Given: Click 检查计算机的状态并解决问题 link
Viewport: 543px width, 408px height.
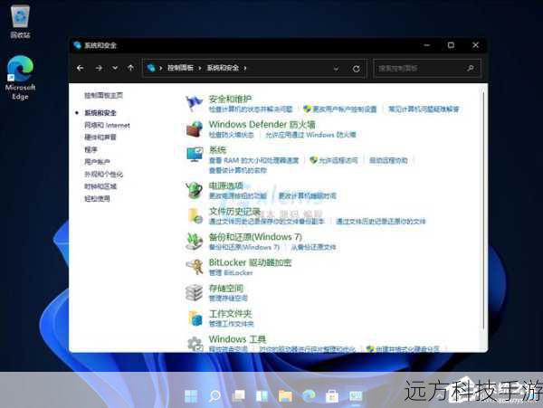Looking at the screenshot, I should click(251, 109).
